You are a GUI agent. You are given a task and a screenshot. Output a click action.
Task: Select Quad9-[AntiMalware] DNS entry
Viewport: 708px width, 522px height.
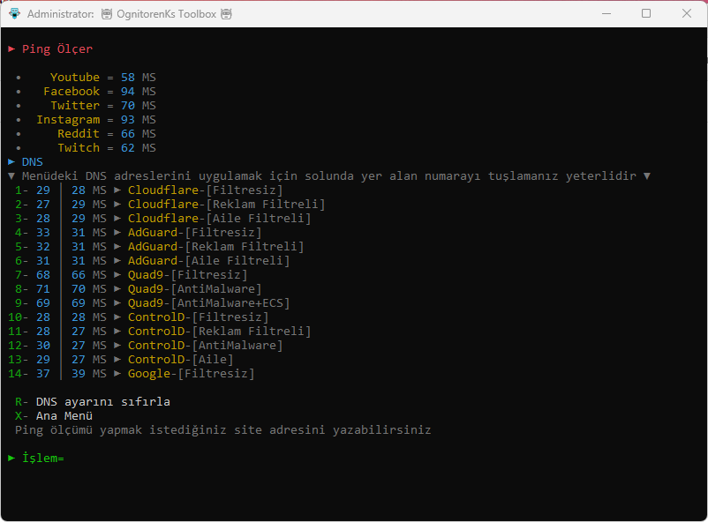(x=194, y=288)
